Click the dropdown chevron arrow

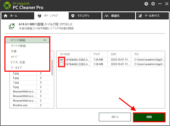(45, 40)
